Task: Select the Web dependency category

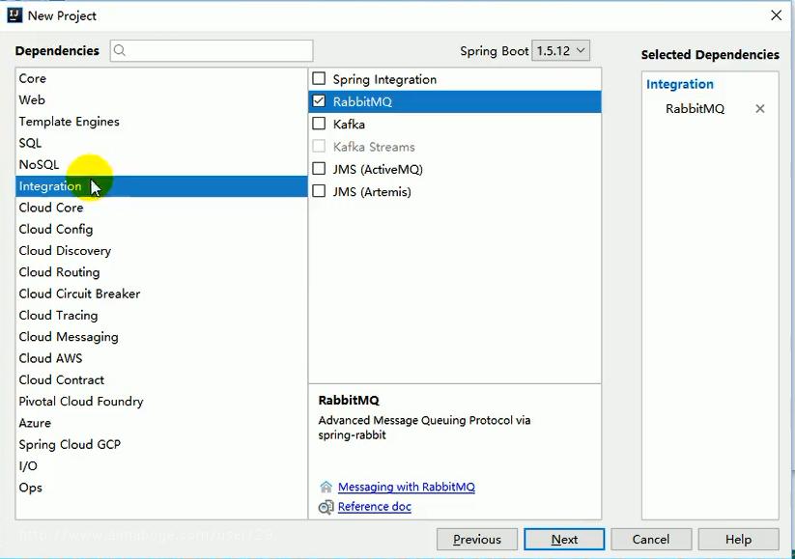Action: (x=161, y=99)
